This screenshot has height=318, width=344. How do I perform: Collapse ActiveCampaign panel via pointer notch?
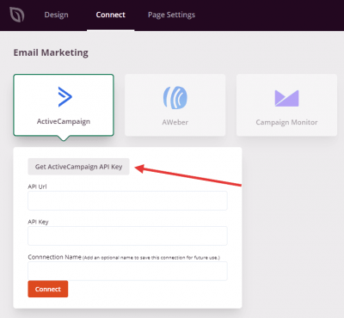click(x=64, y=138)
